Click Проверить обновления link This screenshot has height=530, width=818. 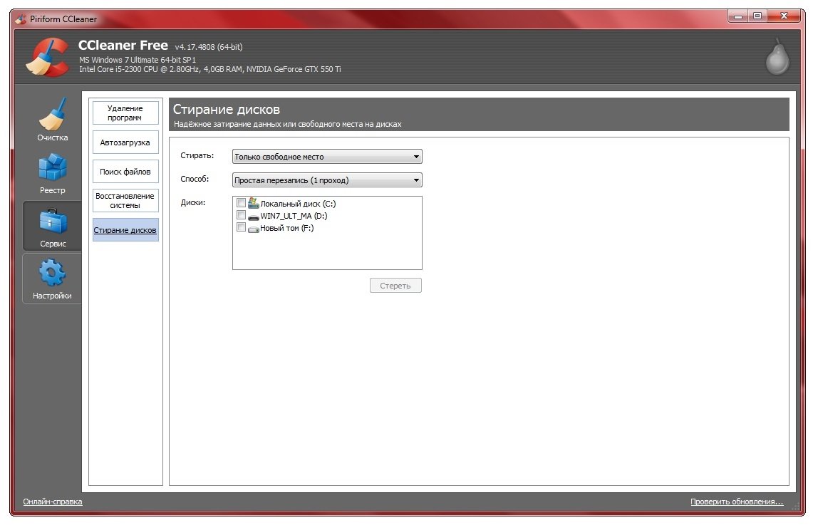tap(737, 502)
